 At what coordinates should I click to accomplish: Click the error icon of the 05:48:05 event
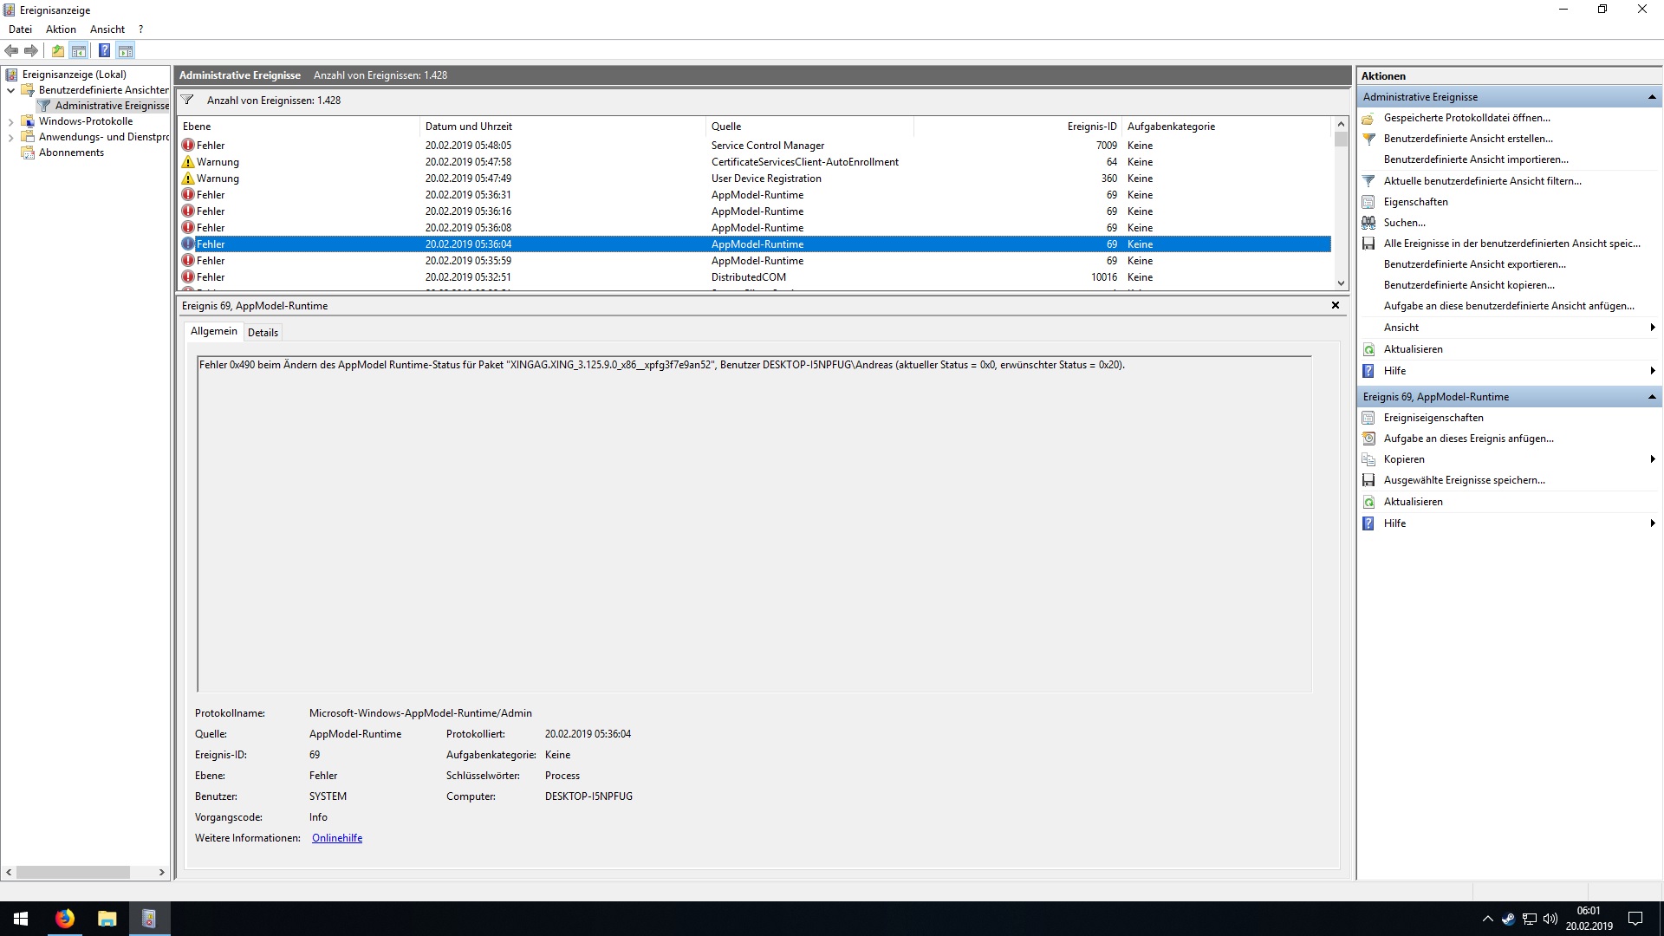pyautogui.click(x=188, y=145)
